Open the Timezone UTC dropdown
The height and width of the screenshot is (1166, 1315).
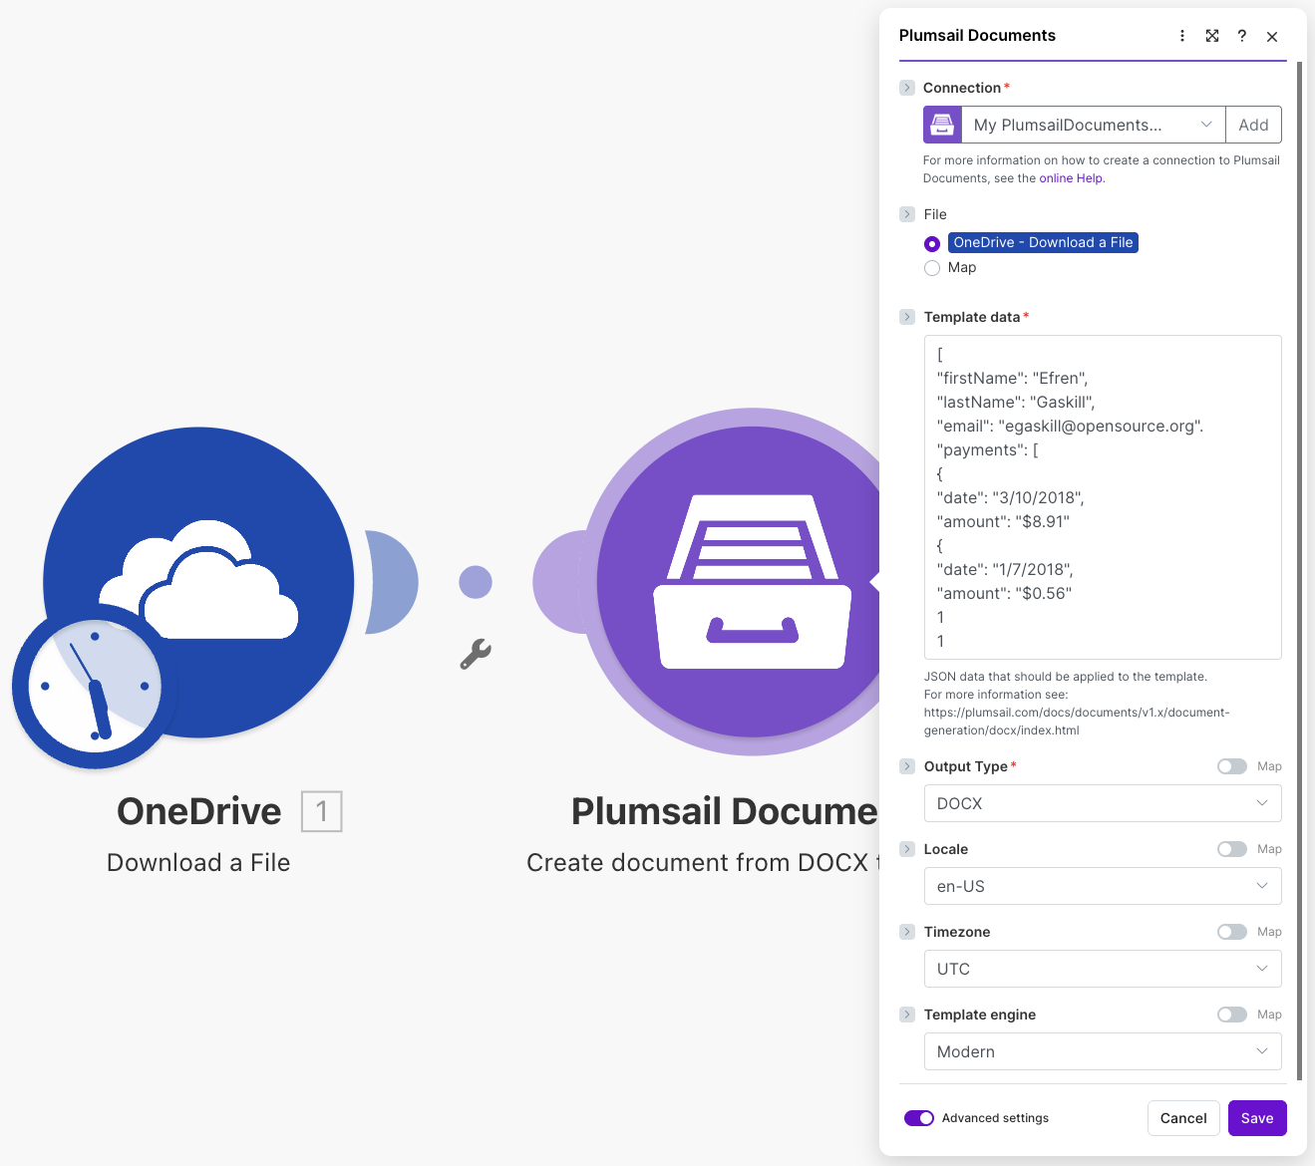click(1103, 969)
